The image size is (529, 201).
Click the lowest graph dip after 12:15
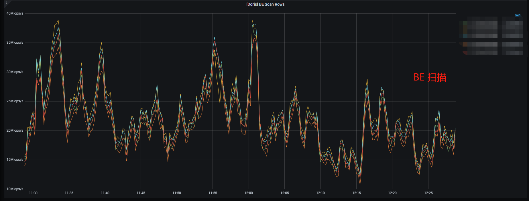pos(360,184)
